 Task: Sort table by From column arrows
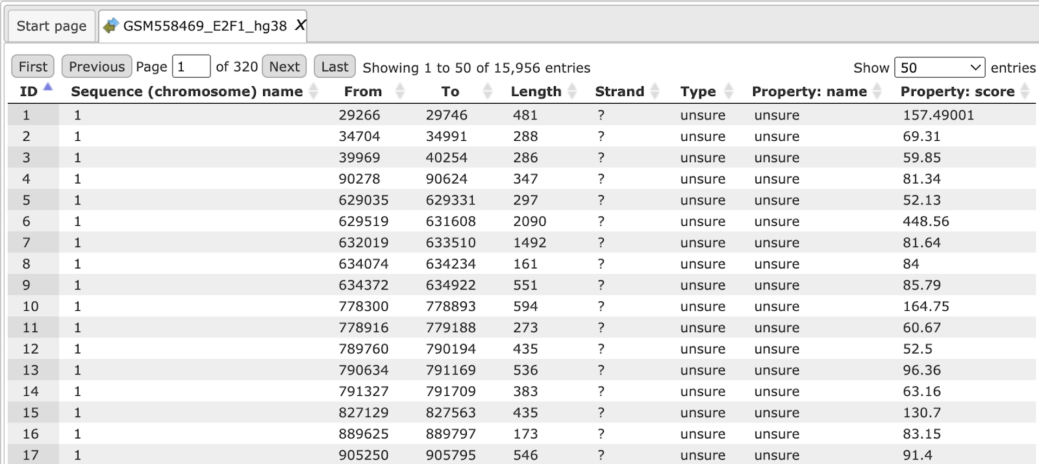[400, 92]
